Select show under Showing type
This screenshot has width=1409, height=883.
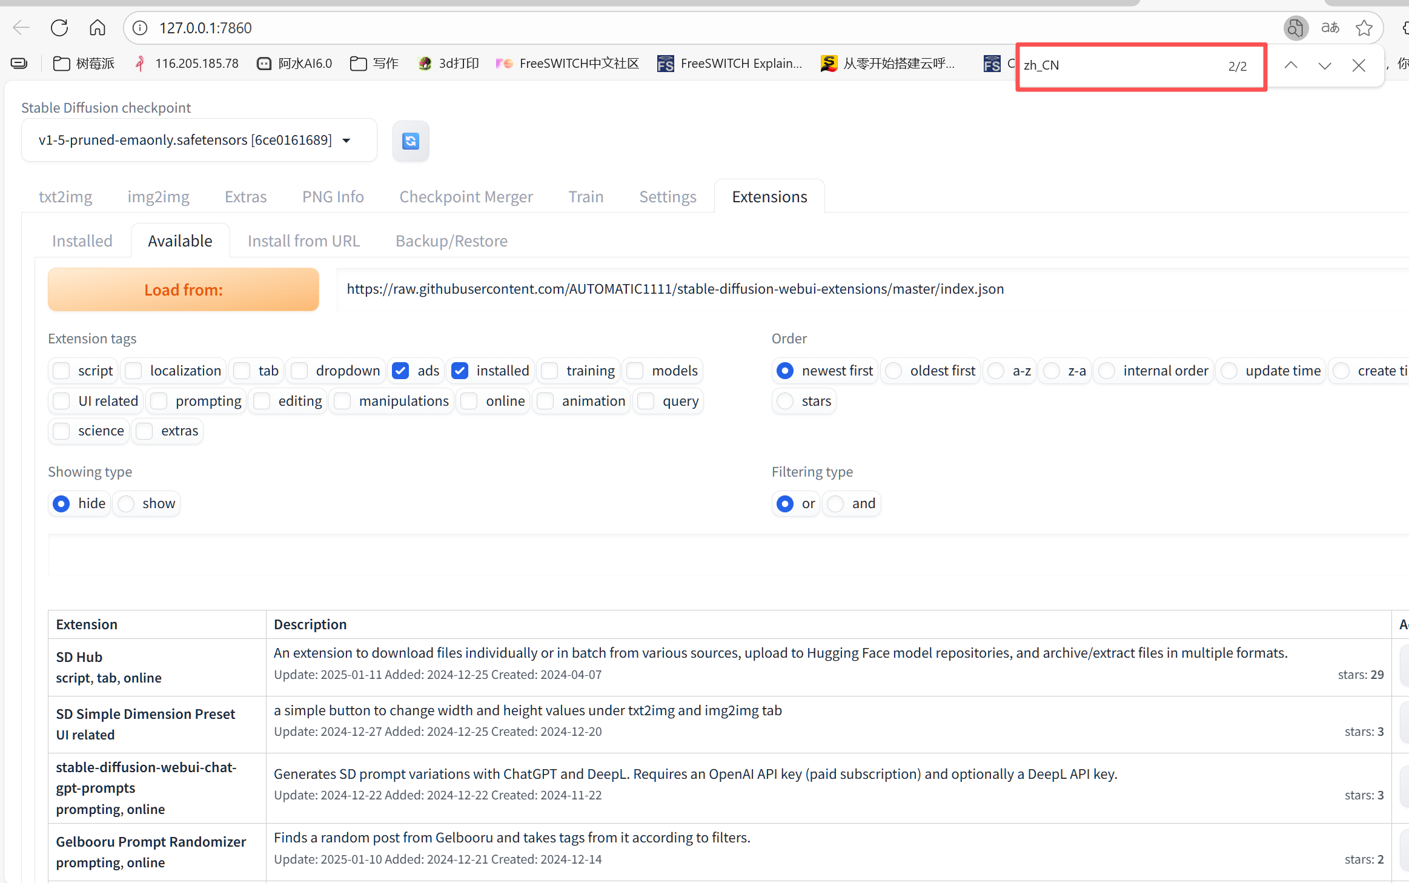click(x=127, y=503)
